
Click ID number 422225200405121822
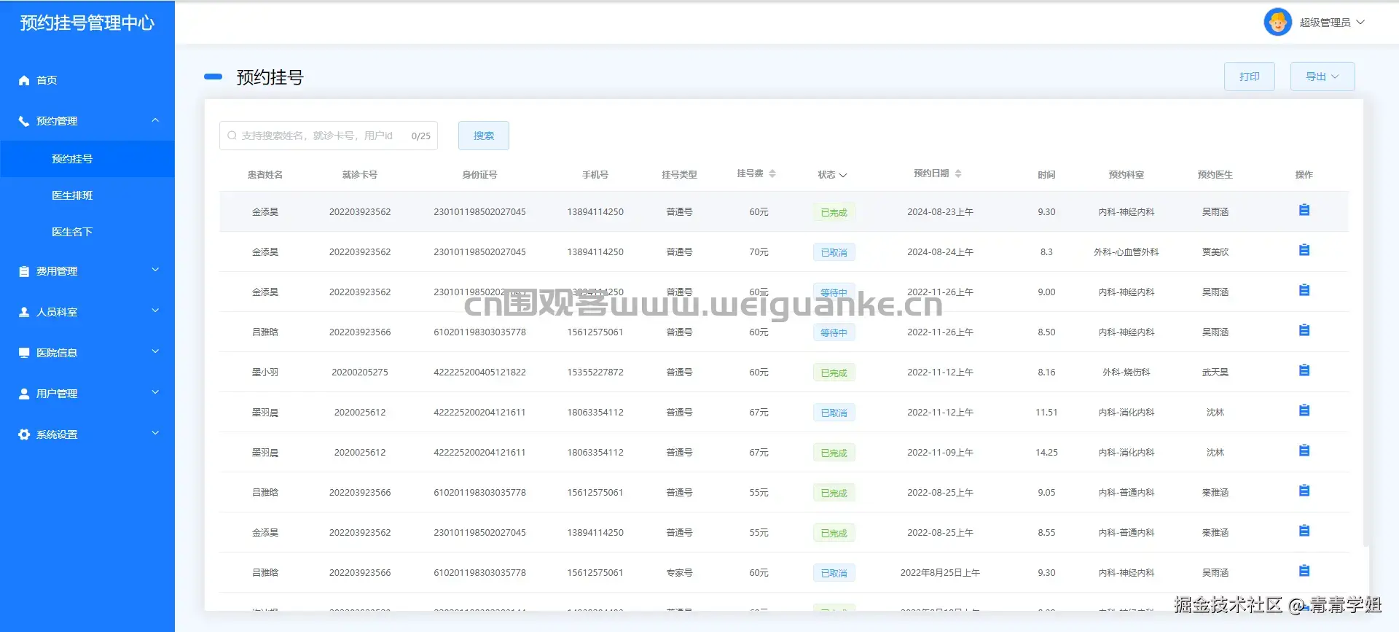(x=479, y=372)
